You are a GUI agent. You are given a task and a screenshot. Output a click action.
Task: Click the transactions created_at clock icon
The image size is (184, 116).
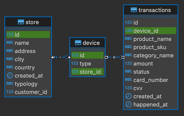point(129,96)
